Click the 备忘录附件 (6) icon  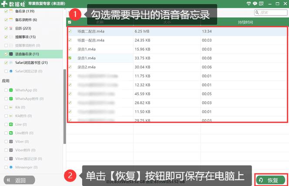pyautogui.click(x=11, y=20)
